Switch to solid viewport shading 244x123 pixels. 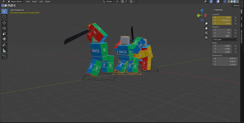click(232, 2)
